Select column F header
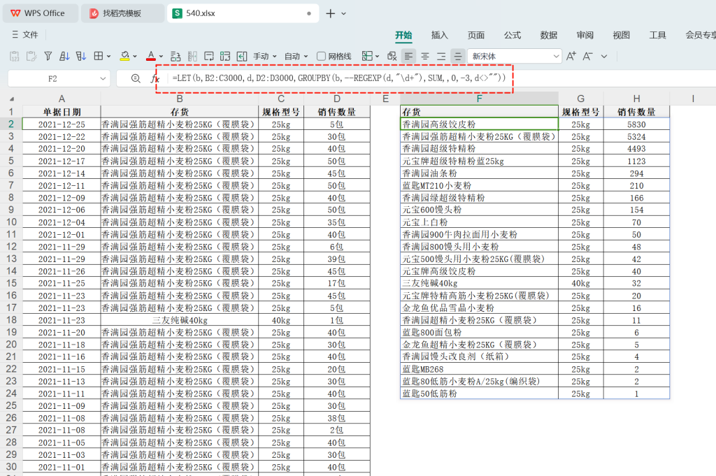This screenshot has width=716, height=476. [479, 99]
